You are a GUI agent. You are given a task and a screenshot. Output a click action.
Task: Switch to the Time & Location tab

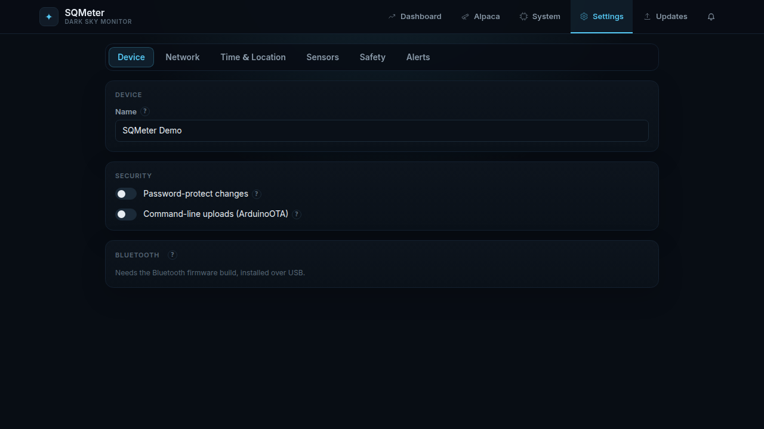point(253,57)
